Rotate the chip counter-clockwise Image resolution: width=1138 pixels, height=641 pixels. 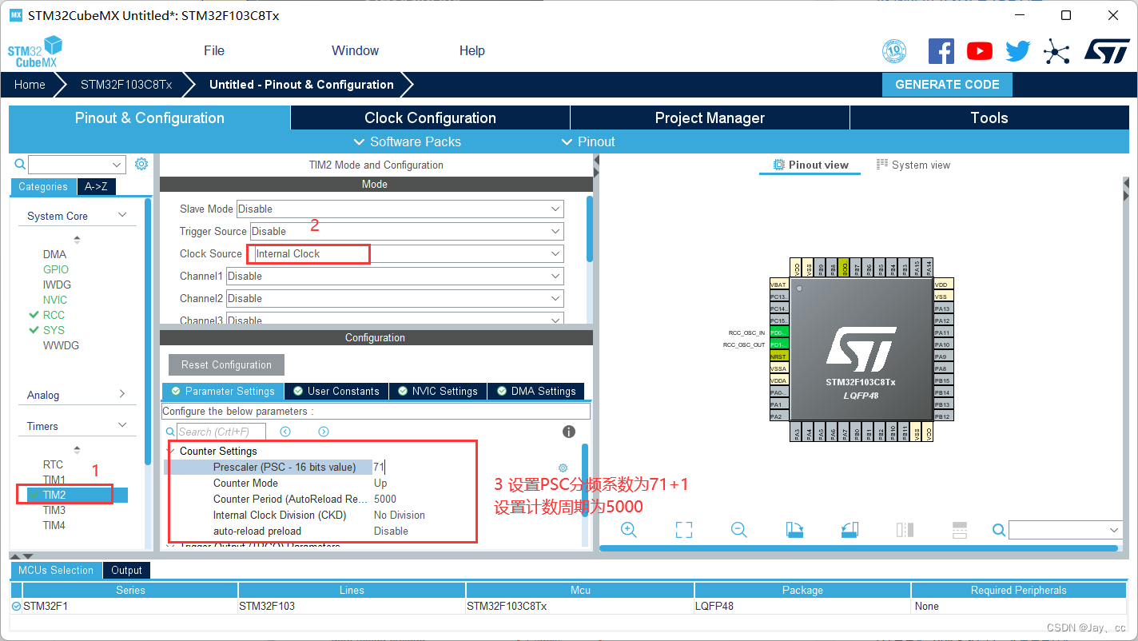pos(850,530)
